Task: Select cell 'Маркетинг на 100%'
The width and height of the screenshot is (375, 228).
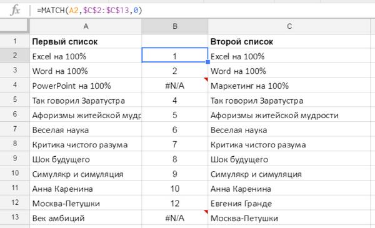Action: pos(289,85)
